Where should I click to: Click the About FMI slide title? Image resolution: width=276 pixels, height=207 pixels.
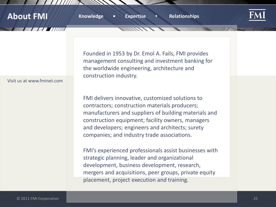coord(27,16)
